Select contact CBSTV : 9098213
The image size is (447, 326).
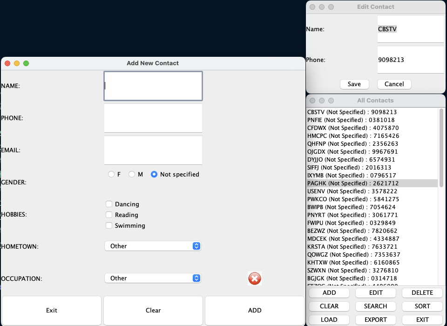tap(372, 112)
